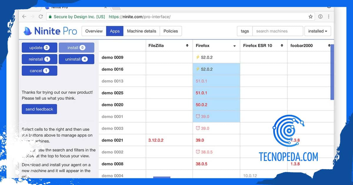Open the Overview tab

(94, 31)
